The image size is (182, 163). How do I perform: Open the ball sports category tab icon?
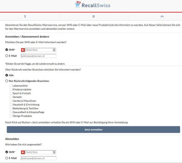click(x=94, y=17)
